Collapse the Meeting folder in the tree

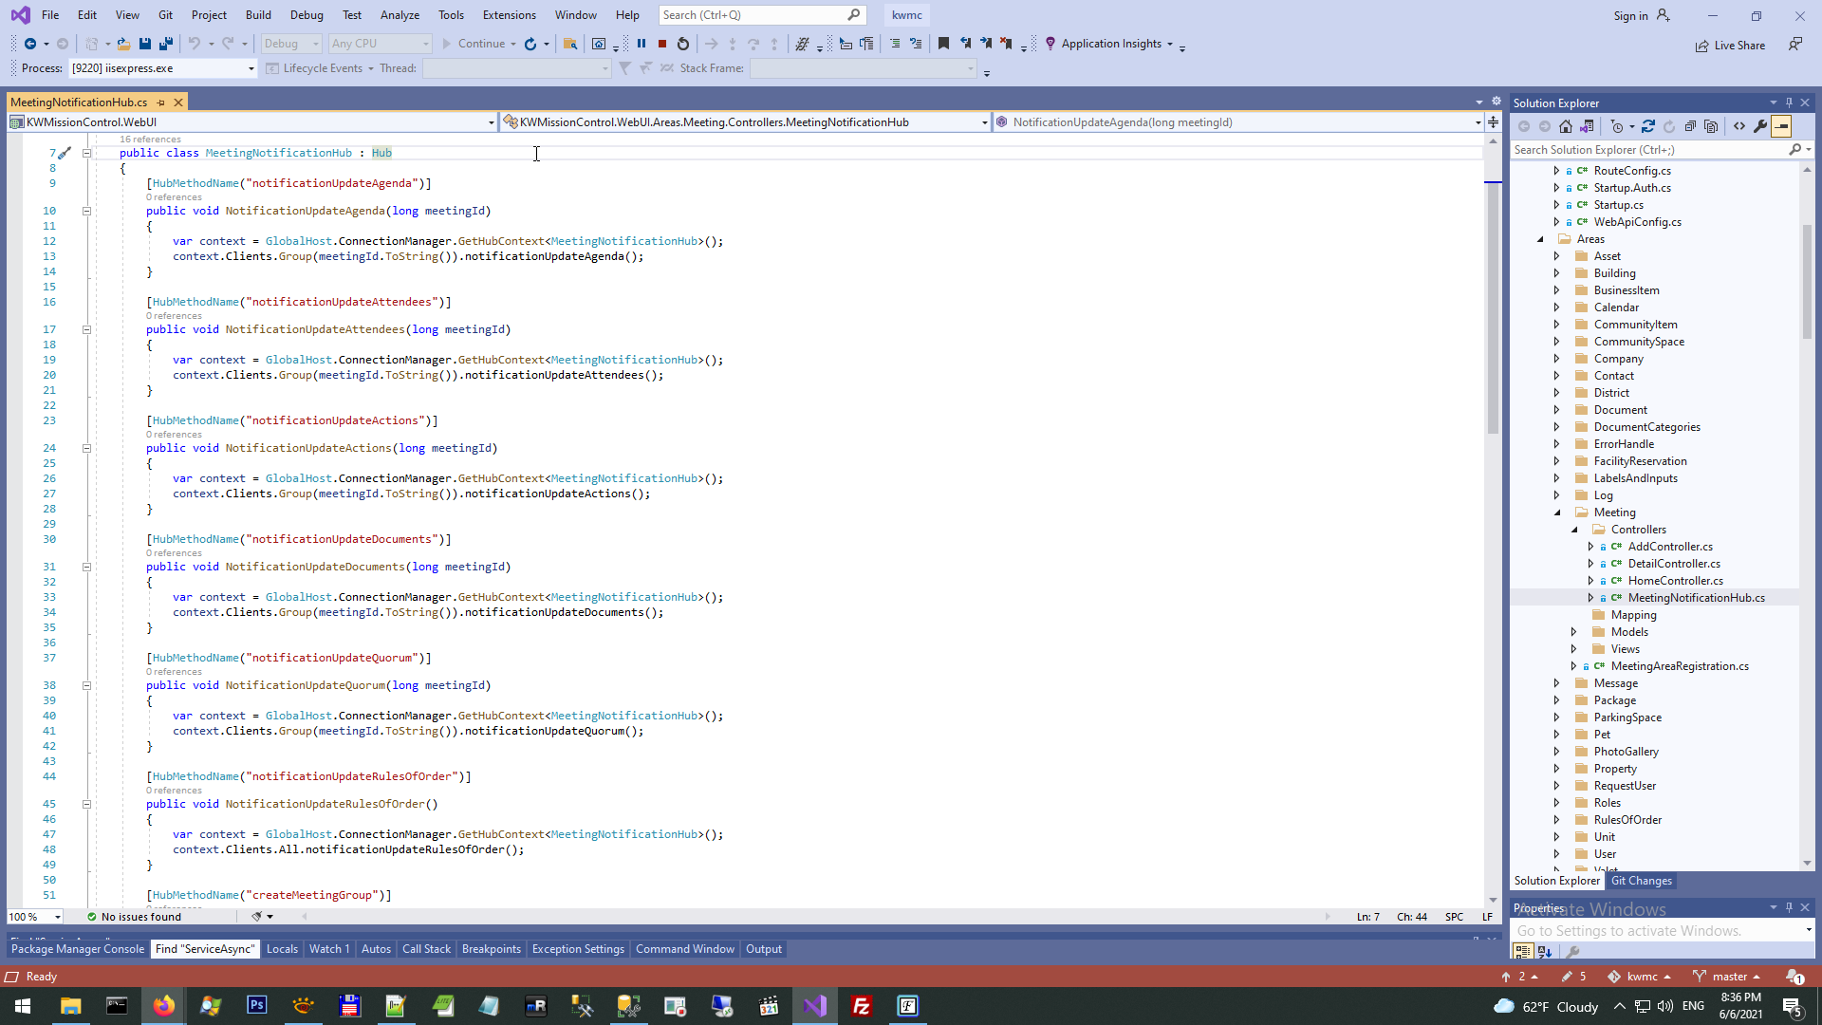pyautogui.click(x=1557, y=512)
